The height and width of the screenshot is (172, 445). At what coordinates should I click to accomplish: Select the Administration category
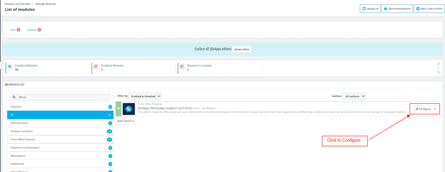pyautogui.click(x=60, y=123)
